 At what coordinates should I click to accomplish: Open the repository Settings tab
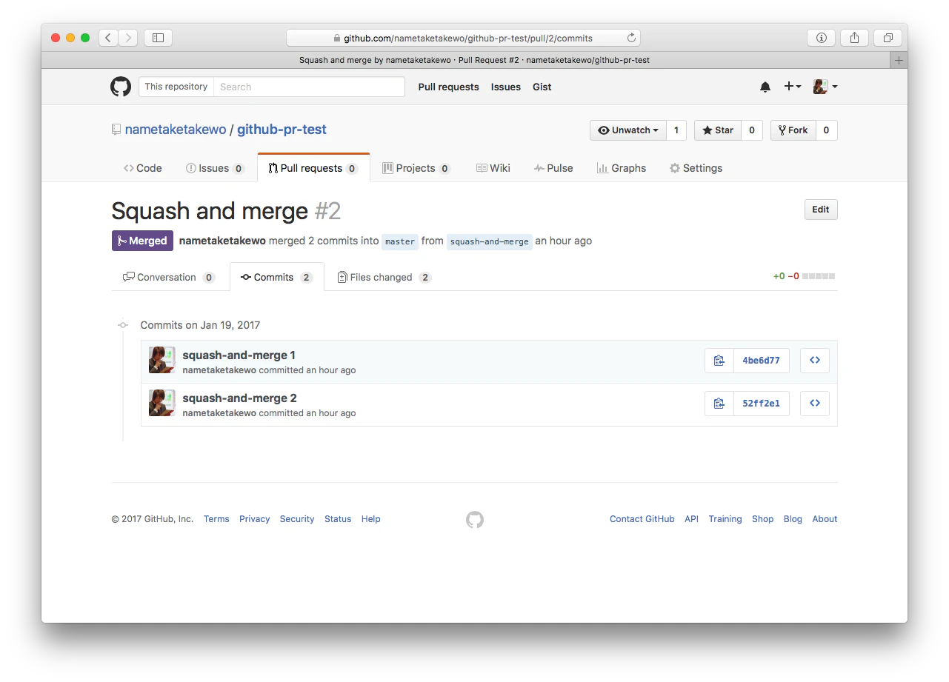[696, 168]
